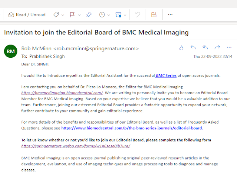Click the Snooze clock icon
The height and width of the screenshot is (176, 237).
[102, 15]
